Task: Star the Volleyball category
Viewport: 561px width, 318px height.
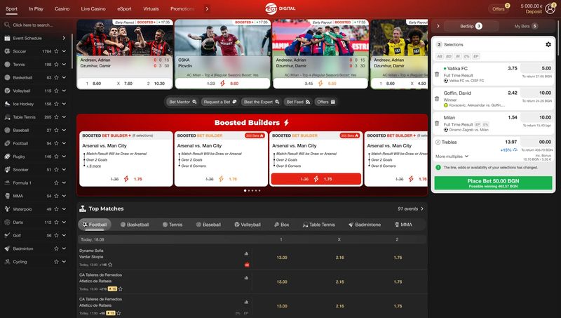Action: [56, 91]
